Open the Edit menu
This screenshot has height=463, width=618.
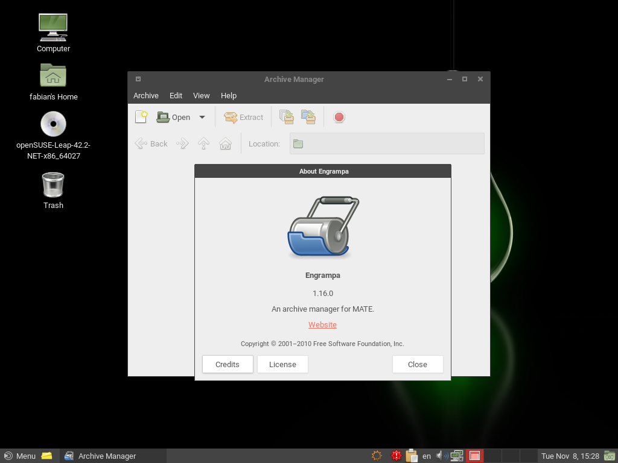tap(176, 95)
